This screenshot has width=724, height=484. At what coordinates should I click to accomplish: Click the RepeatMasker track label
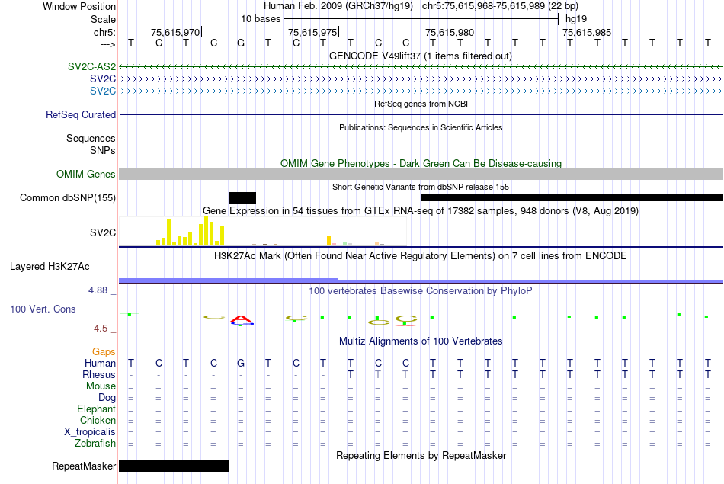click(84, 466)
